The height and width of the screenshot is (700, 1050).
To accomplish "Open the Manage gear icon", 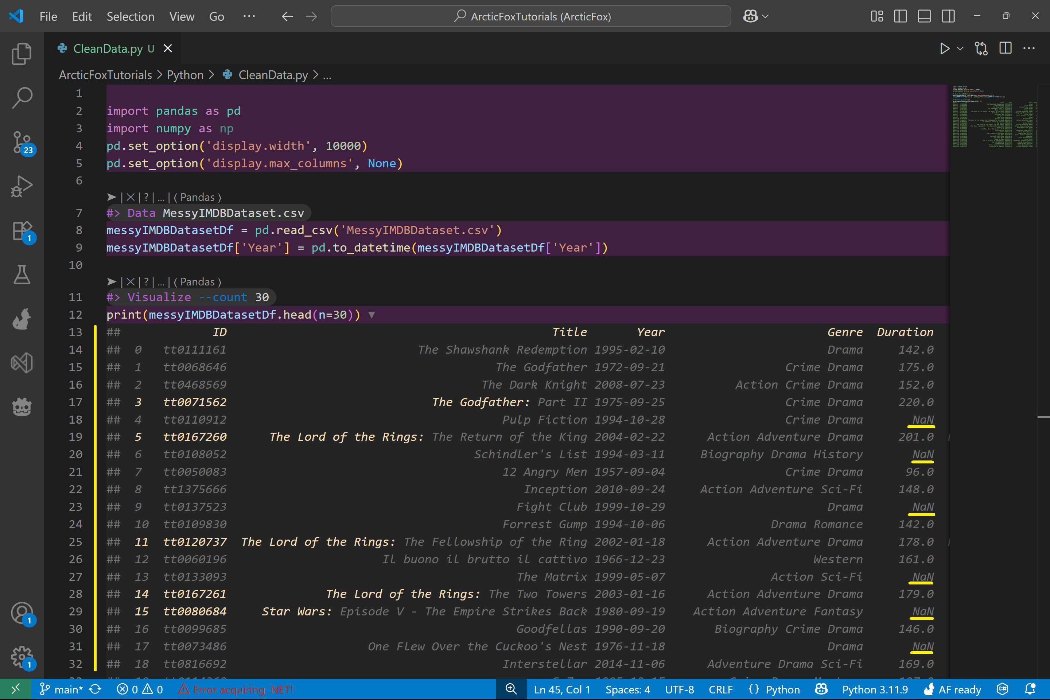I will [22, 657].
